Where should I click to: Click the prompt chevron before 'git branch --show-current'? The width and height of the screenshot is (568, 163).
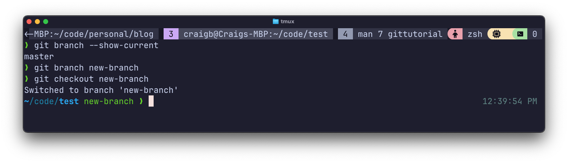coord(27,45)
